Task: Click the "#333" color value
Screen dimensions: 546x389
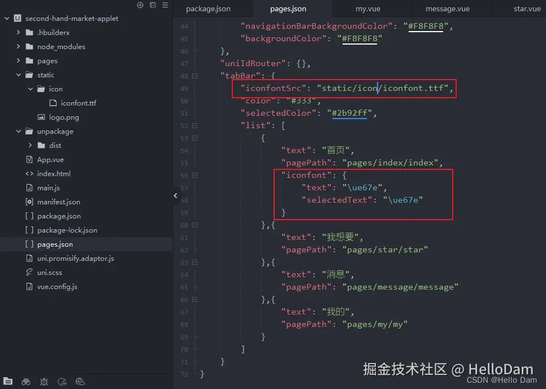Action: pos(301,101)
